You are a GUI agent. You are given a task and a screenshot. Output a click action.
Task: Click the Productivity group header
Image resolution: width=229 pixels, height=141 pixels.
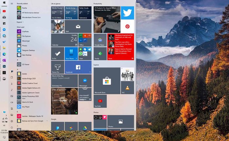tap(98, 4)
